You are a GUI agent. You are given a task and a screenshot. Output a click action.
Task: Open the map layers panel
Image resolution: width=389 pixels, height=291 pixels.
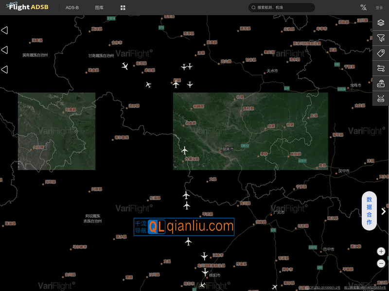381,23
